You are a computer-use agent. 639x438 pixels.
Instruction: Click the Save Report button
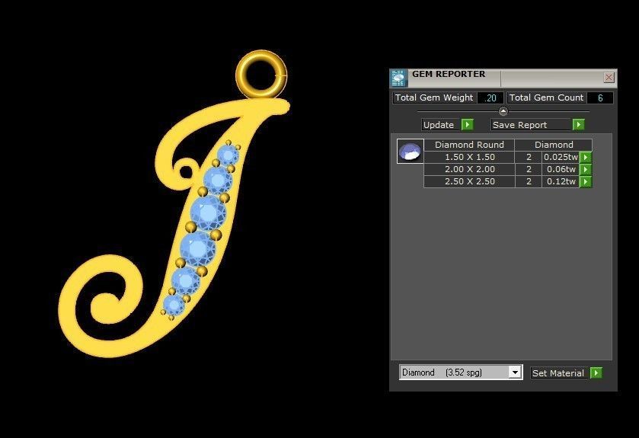pos(531,125)
